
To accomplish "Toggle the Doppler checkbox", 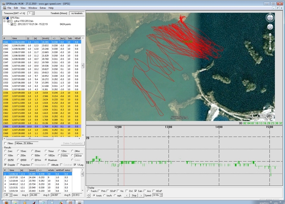I will click(5, 165).
